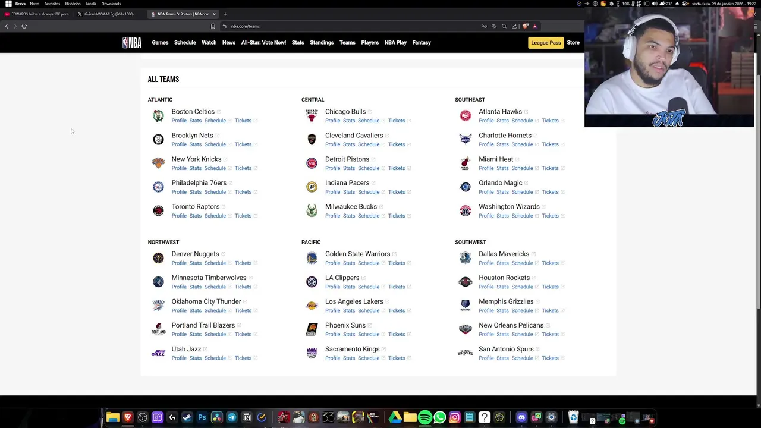Click the Houston Rockets logo
761x428 pixels.
466,282
